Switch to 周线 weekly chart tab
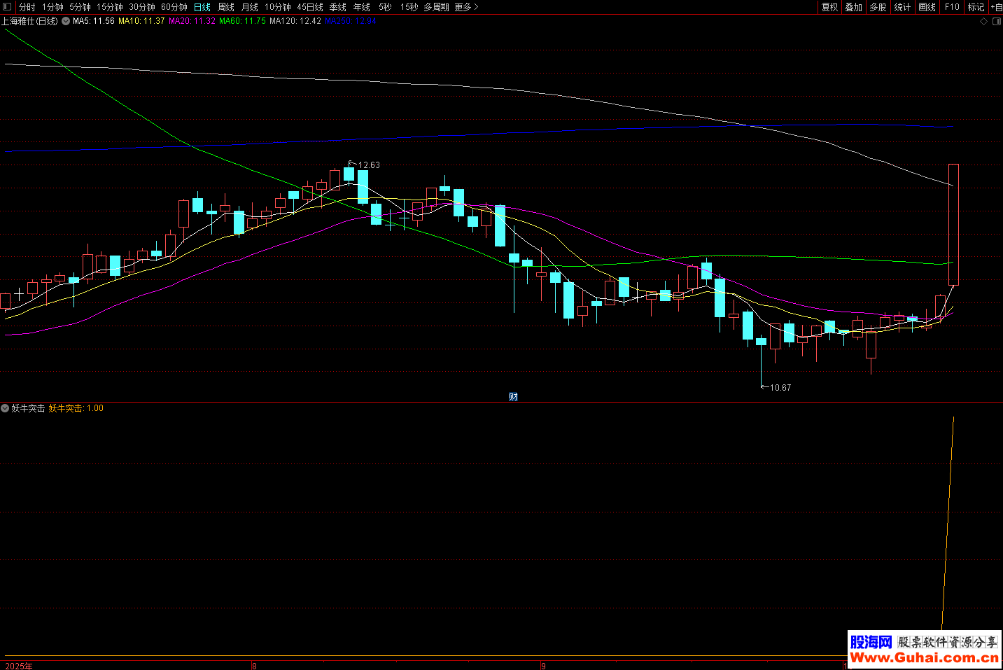Screen dimensions: 1003x670 pyautogui.click(x=226, y=7)
